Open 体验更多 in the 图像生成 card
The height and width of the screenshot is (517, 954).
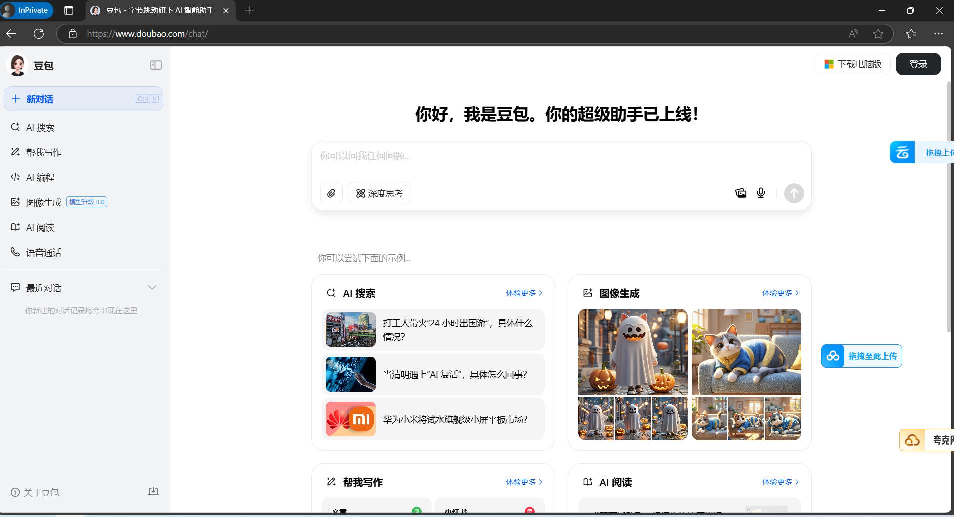[x=780, y=293]
